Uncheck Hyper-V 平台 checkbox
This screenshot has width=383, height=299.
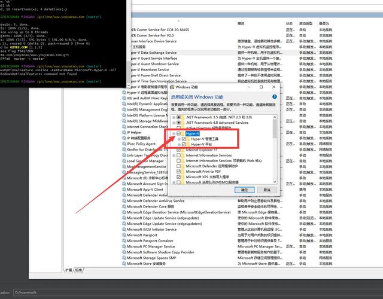click(x=184, y=144)
